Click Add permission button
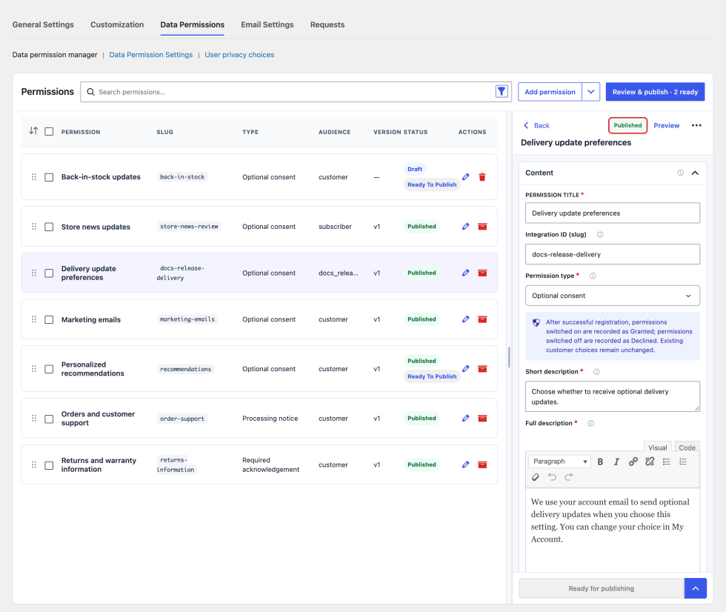The height and width of the screenshot is (612, 726). 550,92
